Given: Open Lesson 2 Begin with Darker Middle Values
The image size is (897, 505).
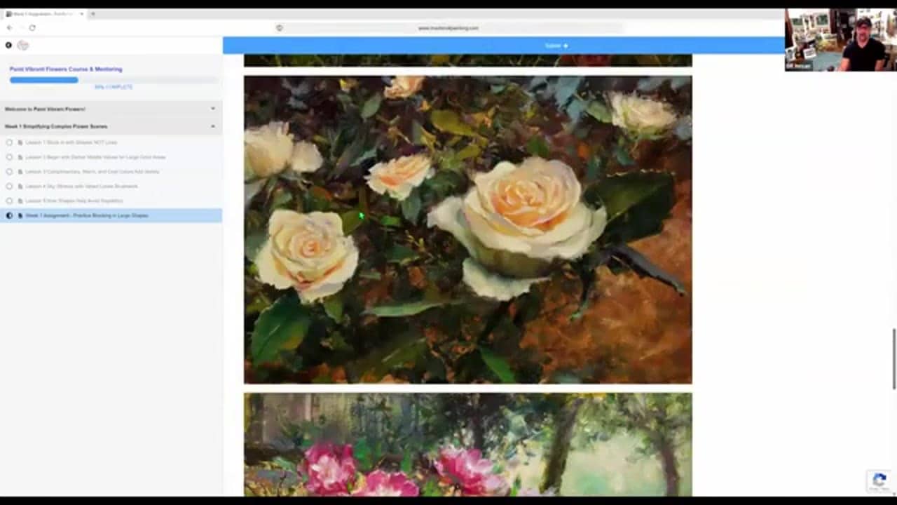Looking at the screenshot, I should tap(95, 157).
